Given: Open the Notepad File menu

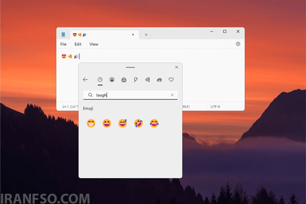Looking at the screenshot, I should (63, 44).
